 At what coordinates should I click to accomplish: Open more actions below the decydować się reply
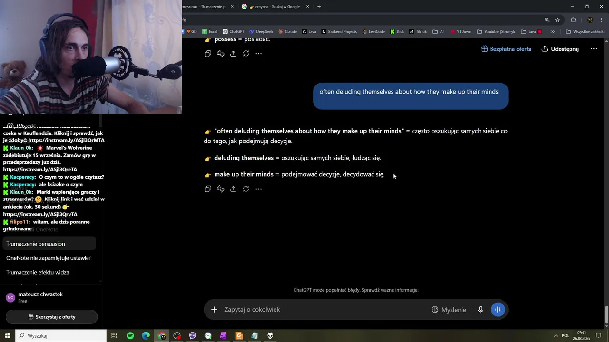pos(259,189)
